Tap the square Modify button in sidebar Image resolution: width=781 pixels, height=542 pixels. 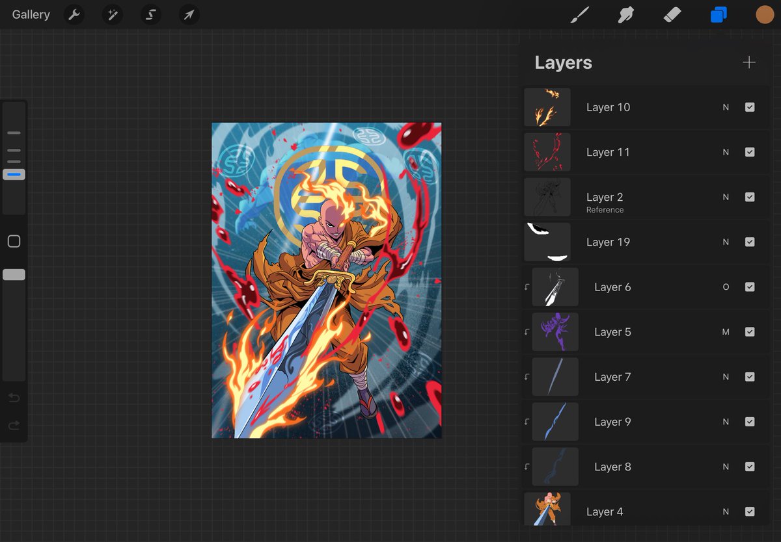tap(14, 242)
